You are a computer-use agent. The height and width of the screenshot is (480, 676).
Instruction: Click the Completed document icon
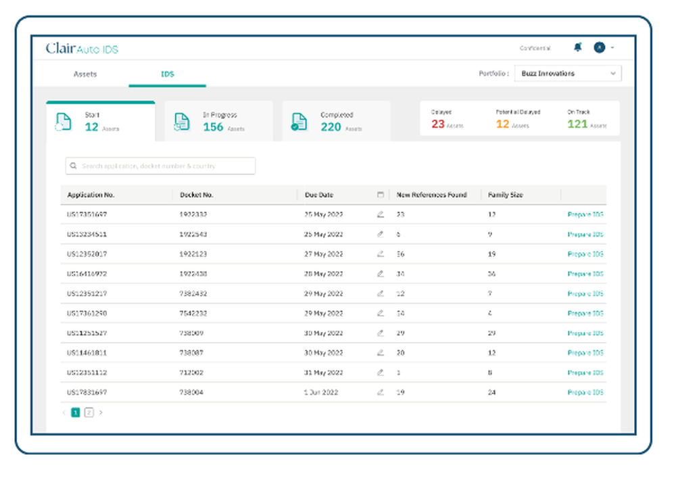(x=299, y=122)
